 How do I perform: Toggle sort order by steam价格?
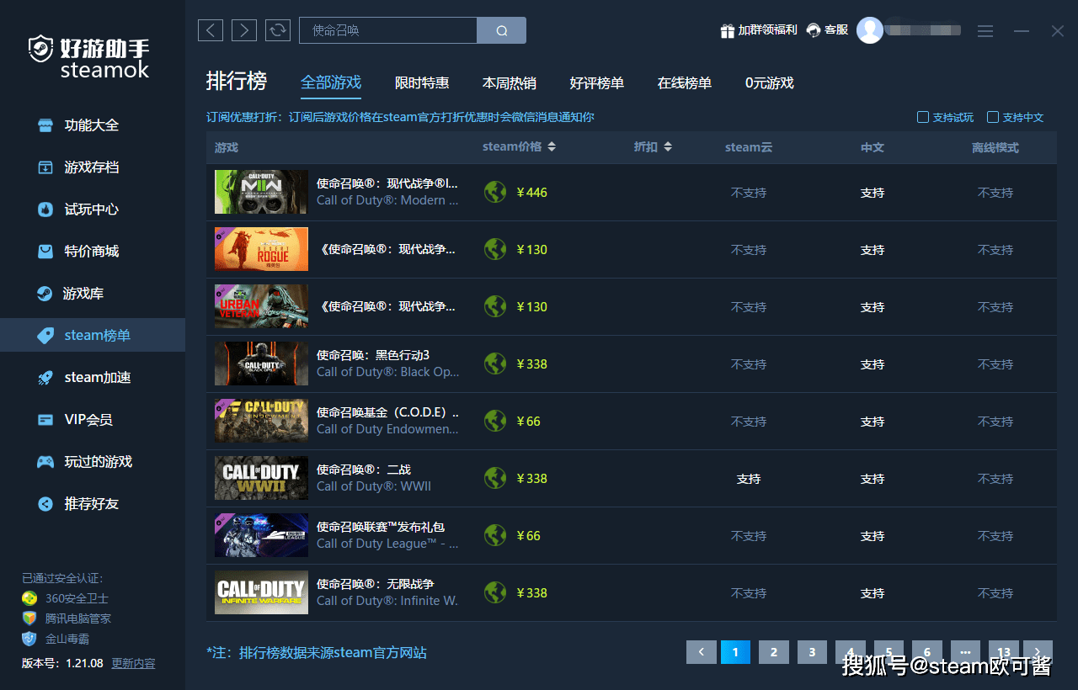point(550,146)
